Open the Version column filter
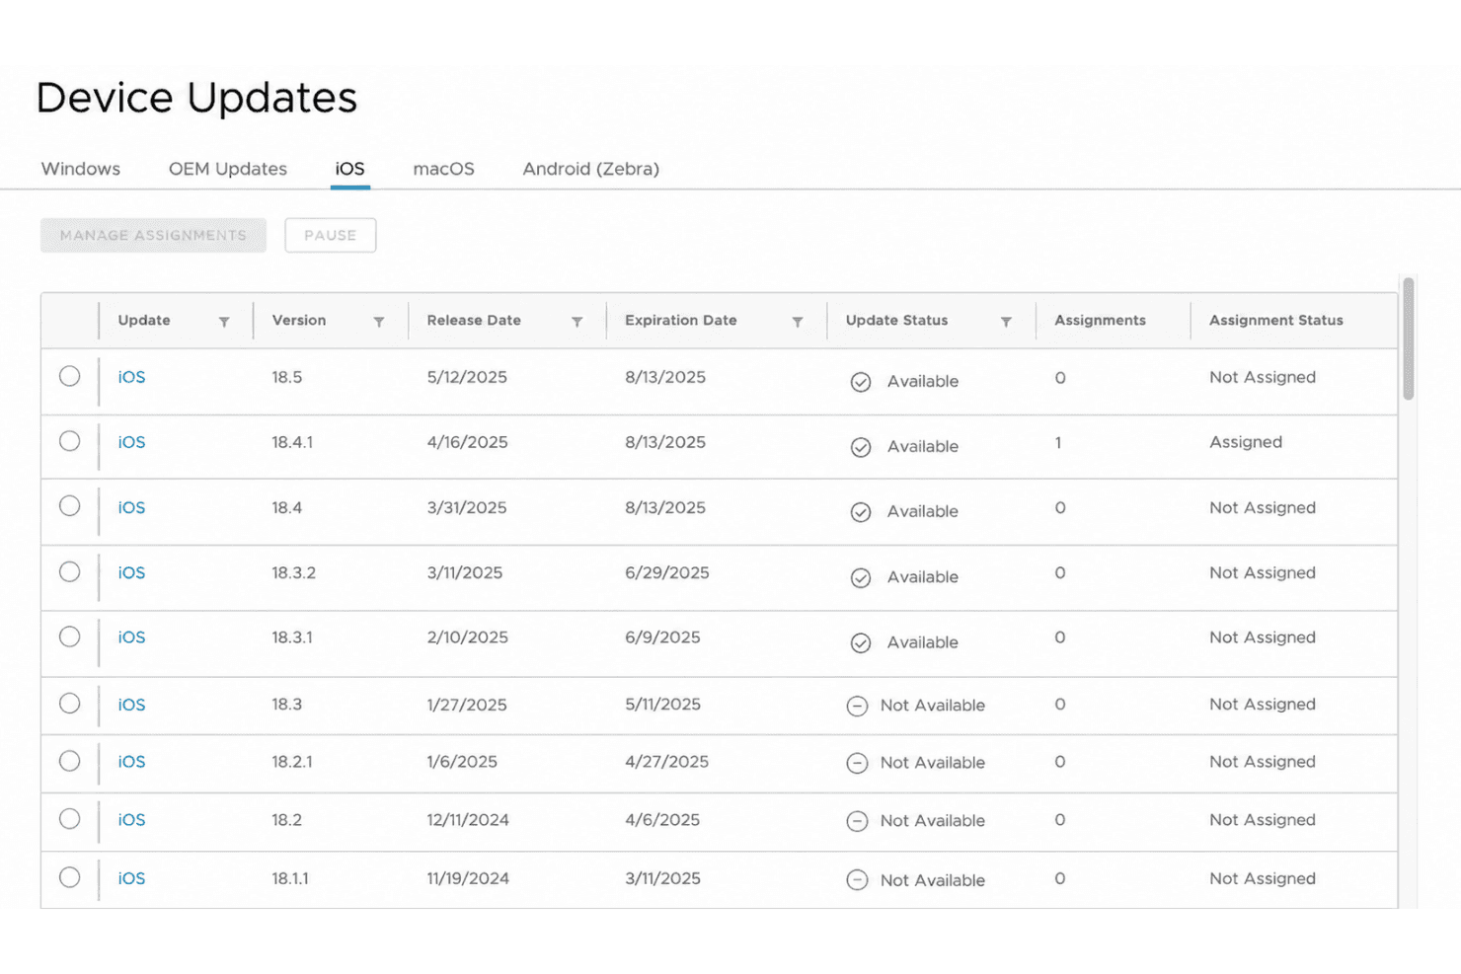The width and height of the screenshot is (1461, 974). click(x=379, y=322)
